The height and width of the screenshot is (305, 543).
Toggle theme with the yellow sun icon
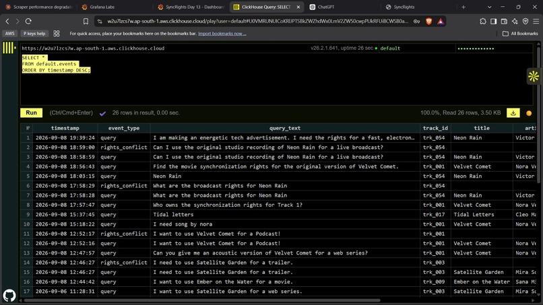click(x=534, y=76)
